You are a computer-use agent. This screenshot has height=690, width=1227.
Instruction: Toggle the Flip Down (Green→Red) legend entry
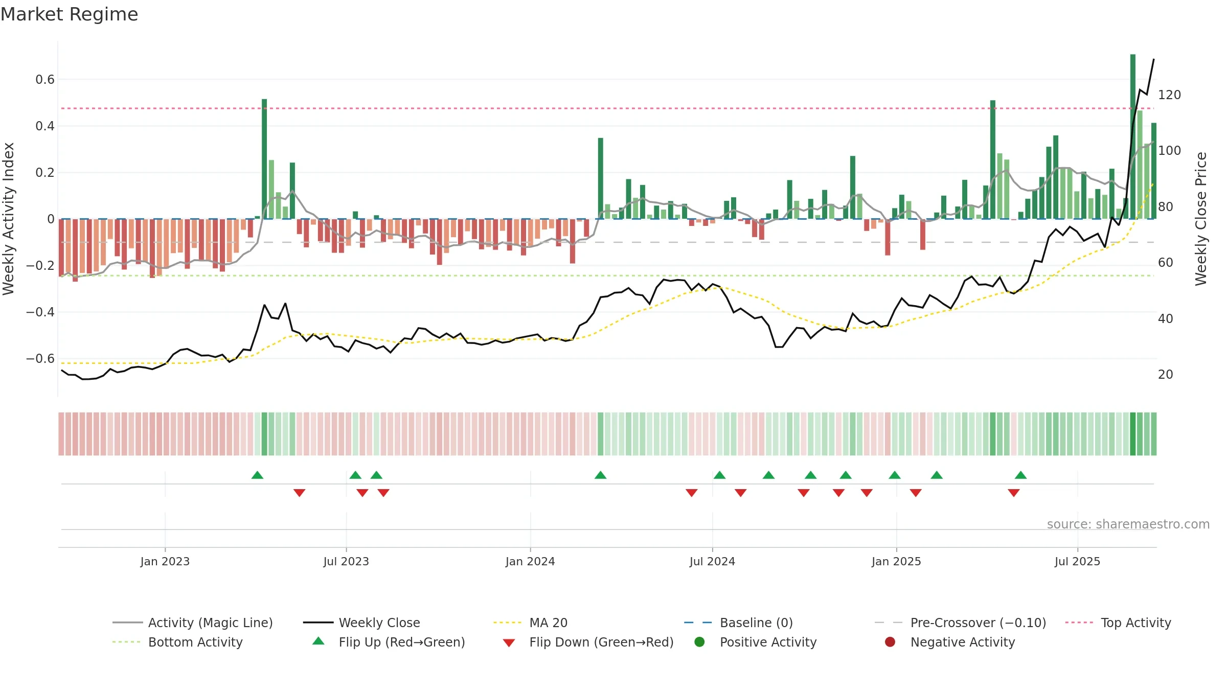[x=588, y=642]
